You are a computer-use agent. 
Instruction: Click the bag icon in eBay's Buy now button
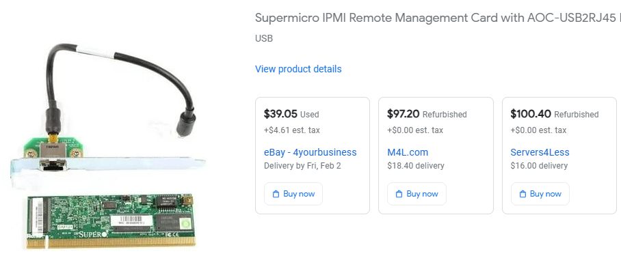276,194
